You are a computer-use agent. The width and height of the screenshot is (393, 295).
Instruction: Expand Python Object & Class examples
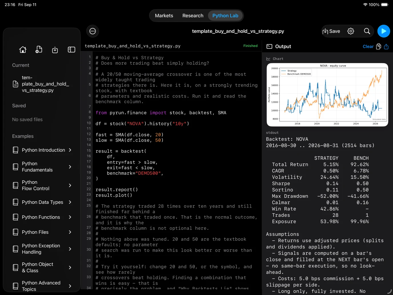point(42,268)
